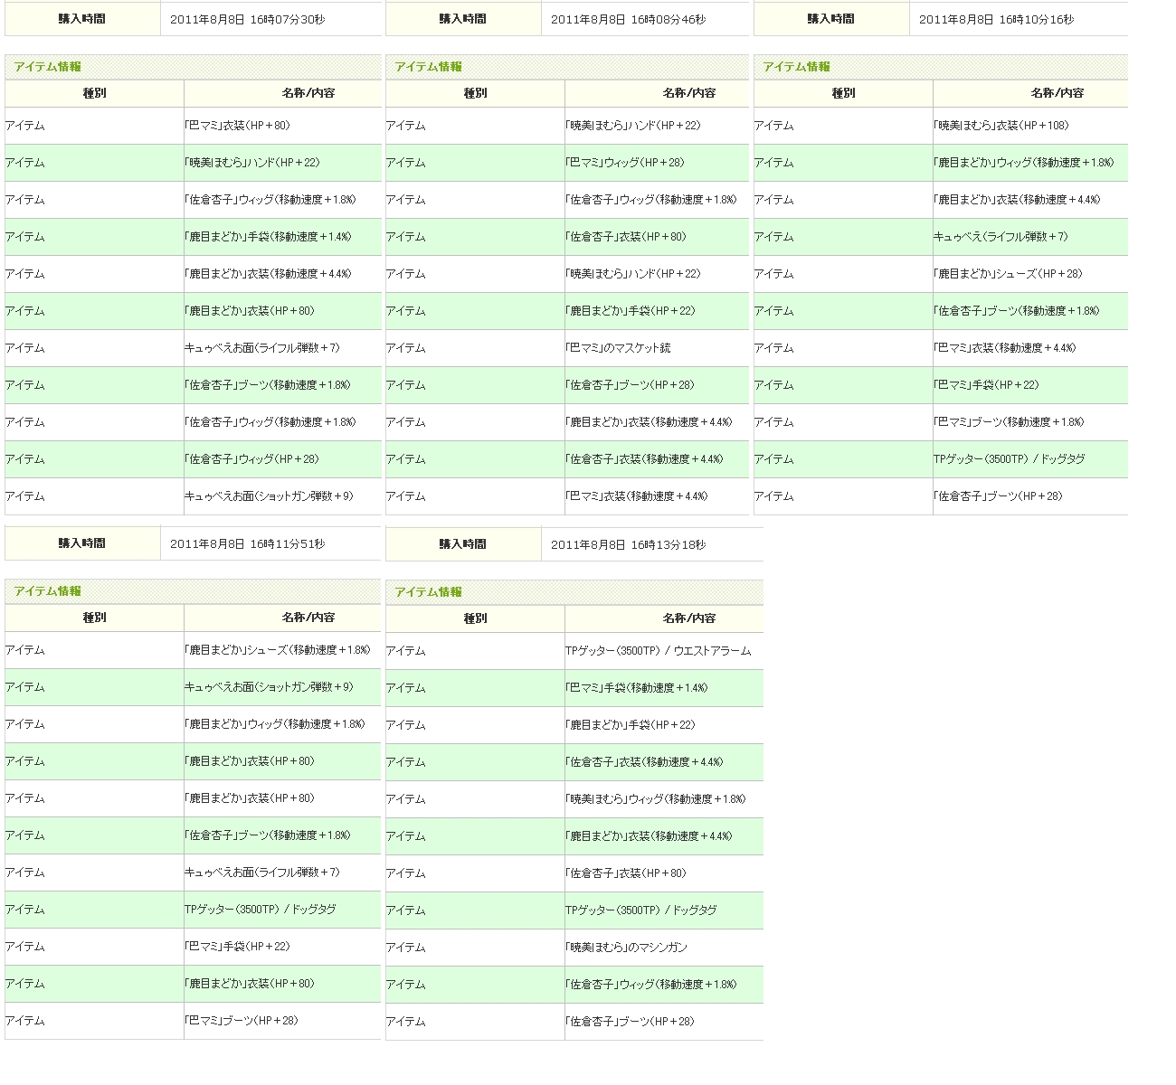Click 「巴マミ」手袋(HP+22) in the 16時10分16秒 table
Screen dimensions: 1176x1085
click(x=986, y=385)
